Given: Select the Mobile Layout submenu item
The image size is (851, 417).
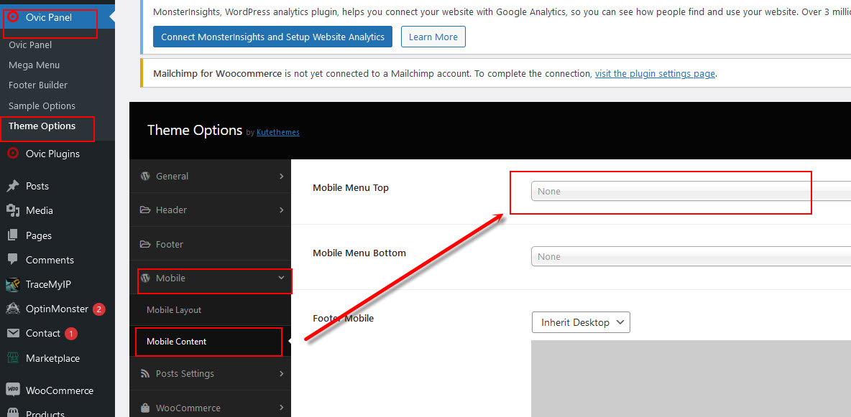Looking at the screenshot, I should pyautogui.click(x=174, y=309).
